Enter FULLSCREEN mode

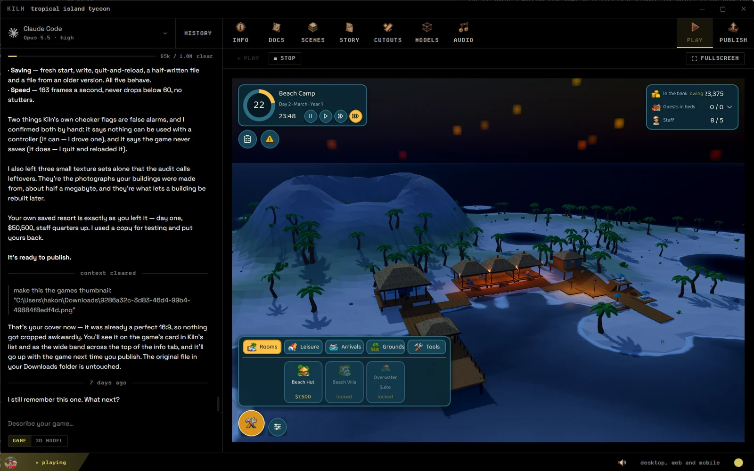(715, 58)
